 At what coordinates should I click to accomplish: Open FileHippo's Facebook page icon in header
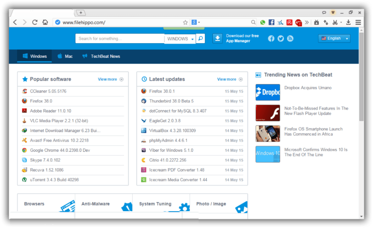click(x=271, y=38)
